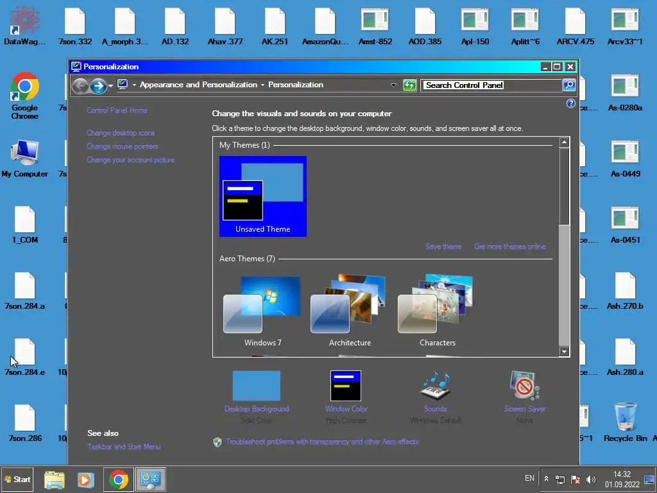
Task: Select the 7son.284.a desktop file
Action: (25, 291)
